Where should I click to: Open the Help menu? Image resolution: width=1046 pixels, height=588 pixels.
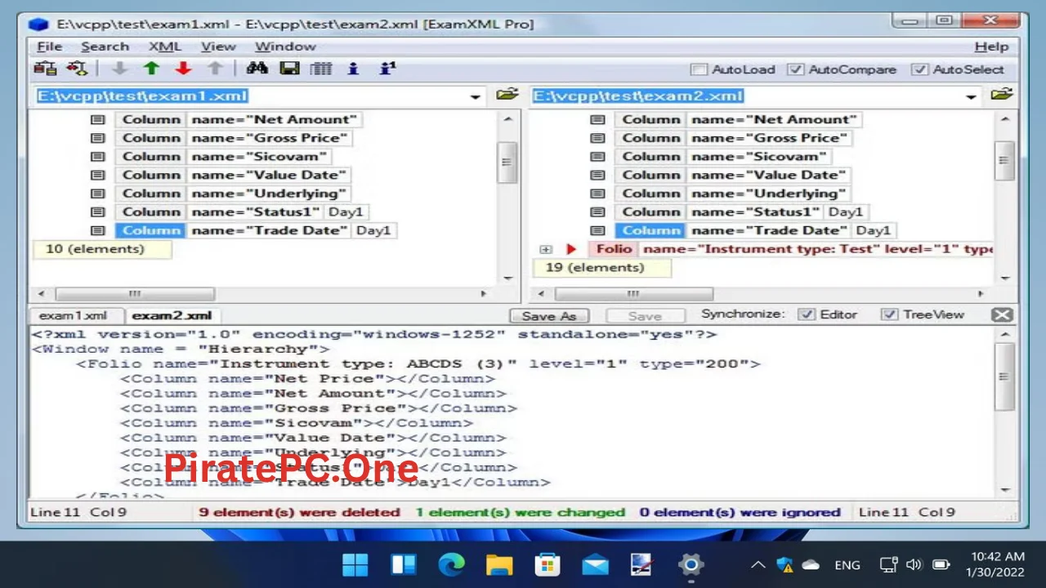(x=991, y=47)
